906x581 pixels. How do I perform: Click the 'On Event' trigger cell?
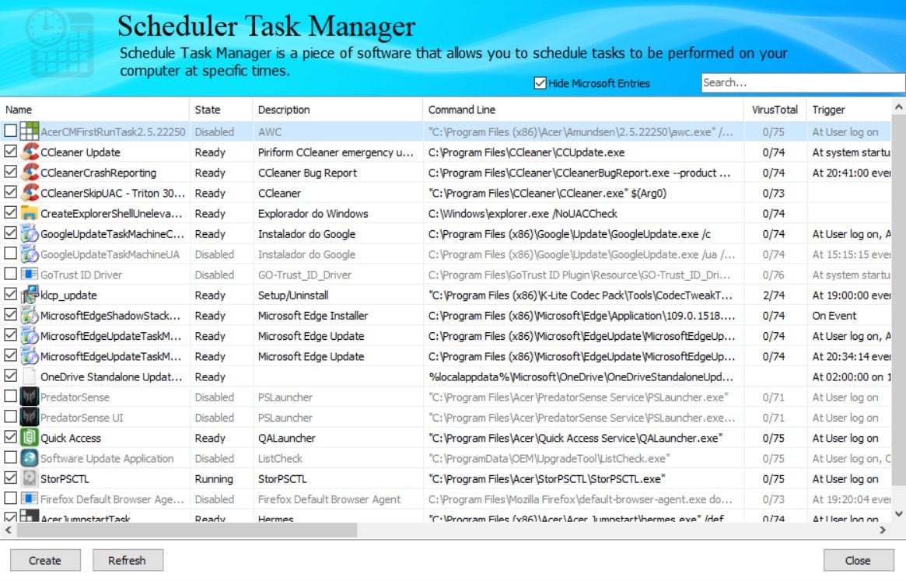point(834,316)
